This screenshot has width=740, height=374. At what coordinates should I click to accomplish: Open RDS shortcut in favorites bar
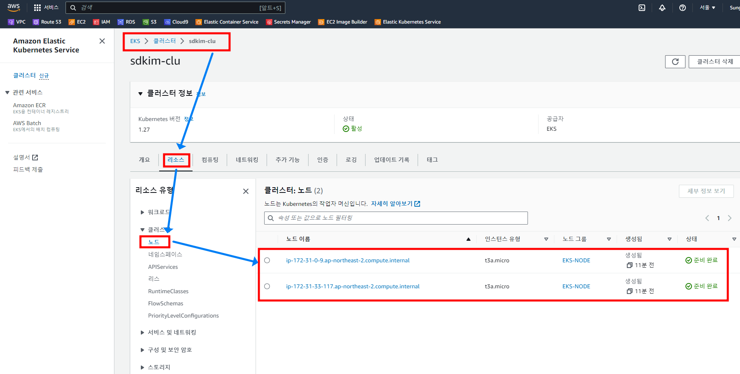[x=126, y=22]
